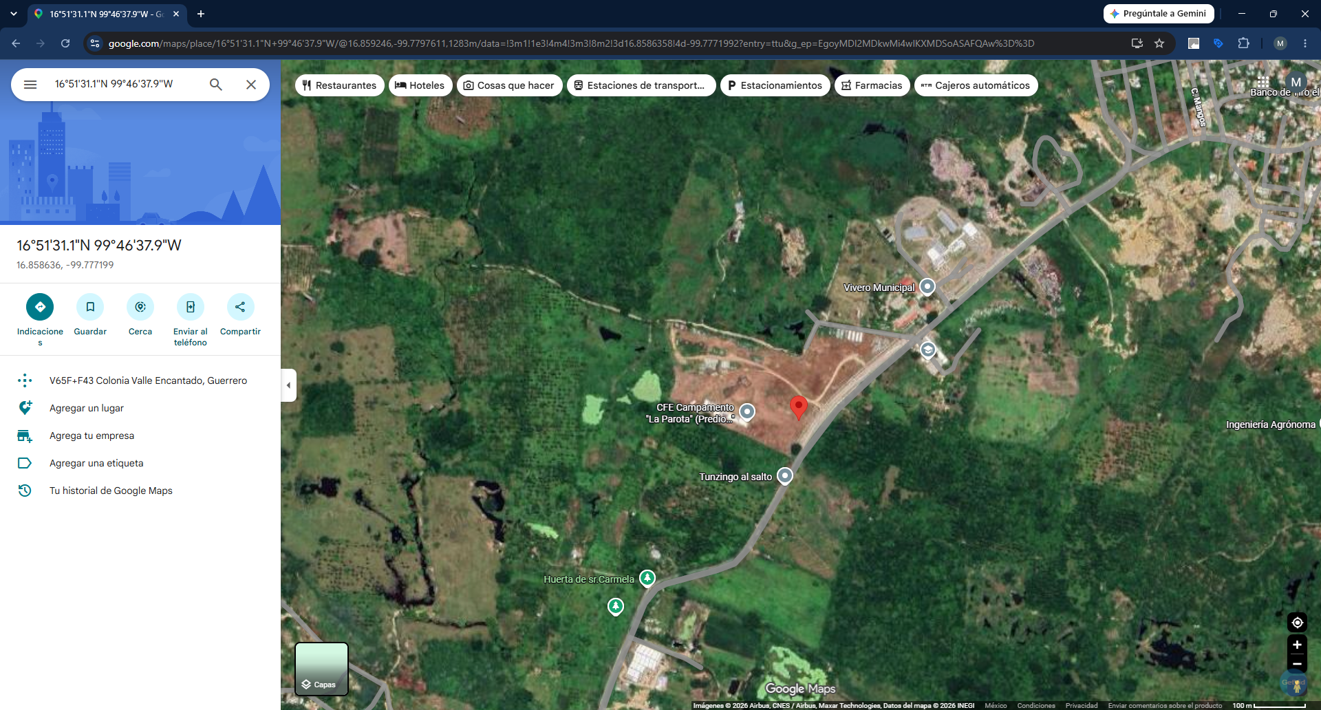Show Farmacias on the map

coord(872,85)
